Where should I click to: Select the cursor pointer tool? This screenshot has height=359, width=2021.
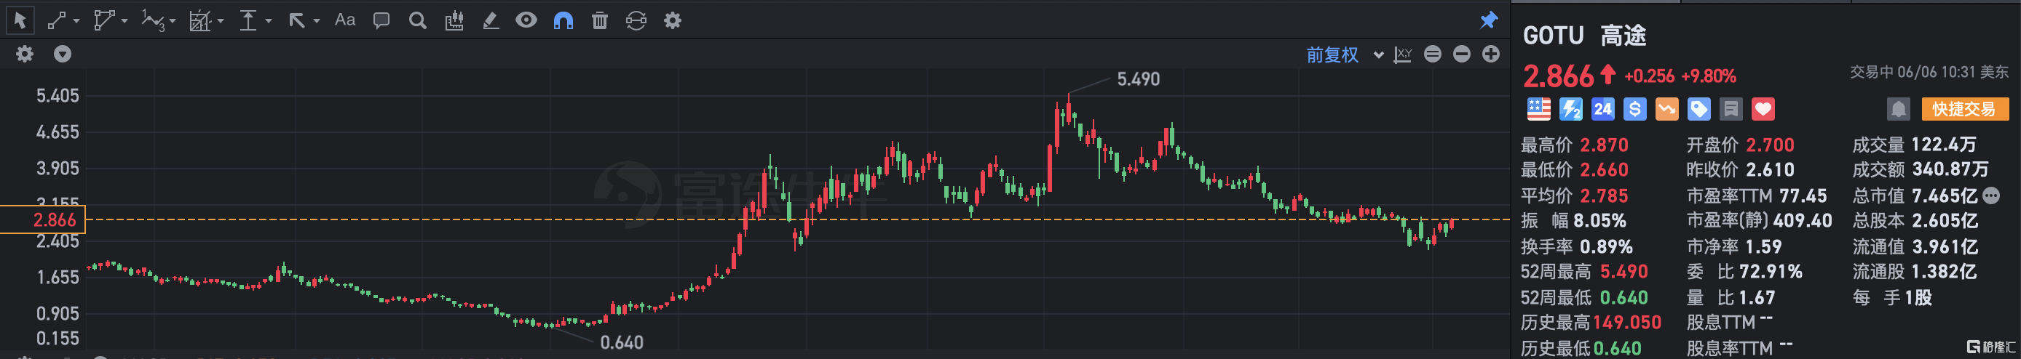pyautogui.click(x=20, y=20)
